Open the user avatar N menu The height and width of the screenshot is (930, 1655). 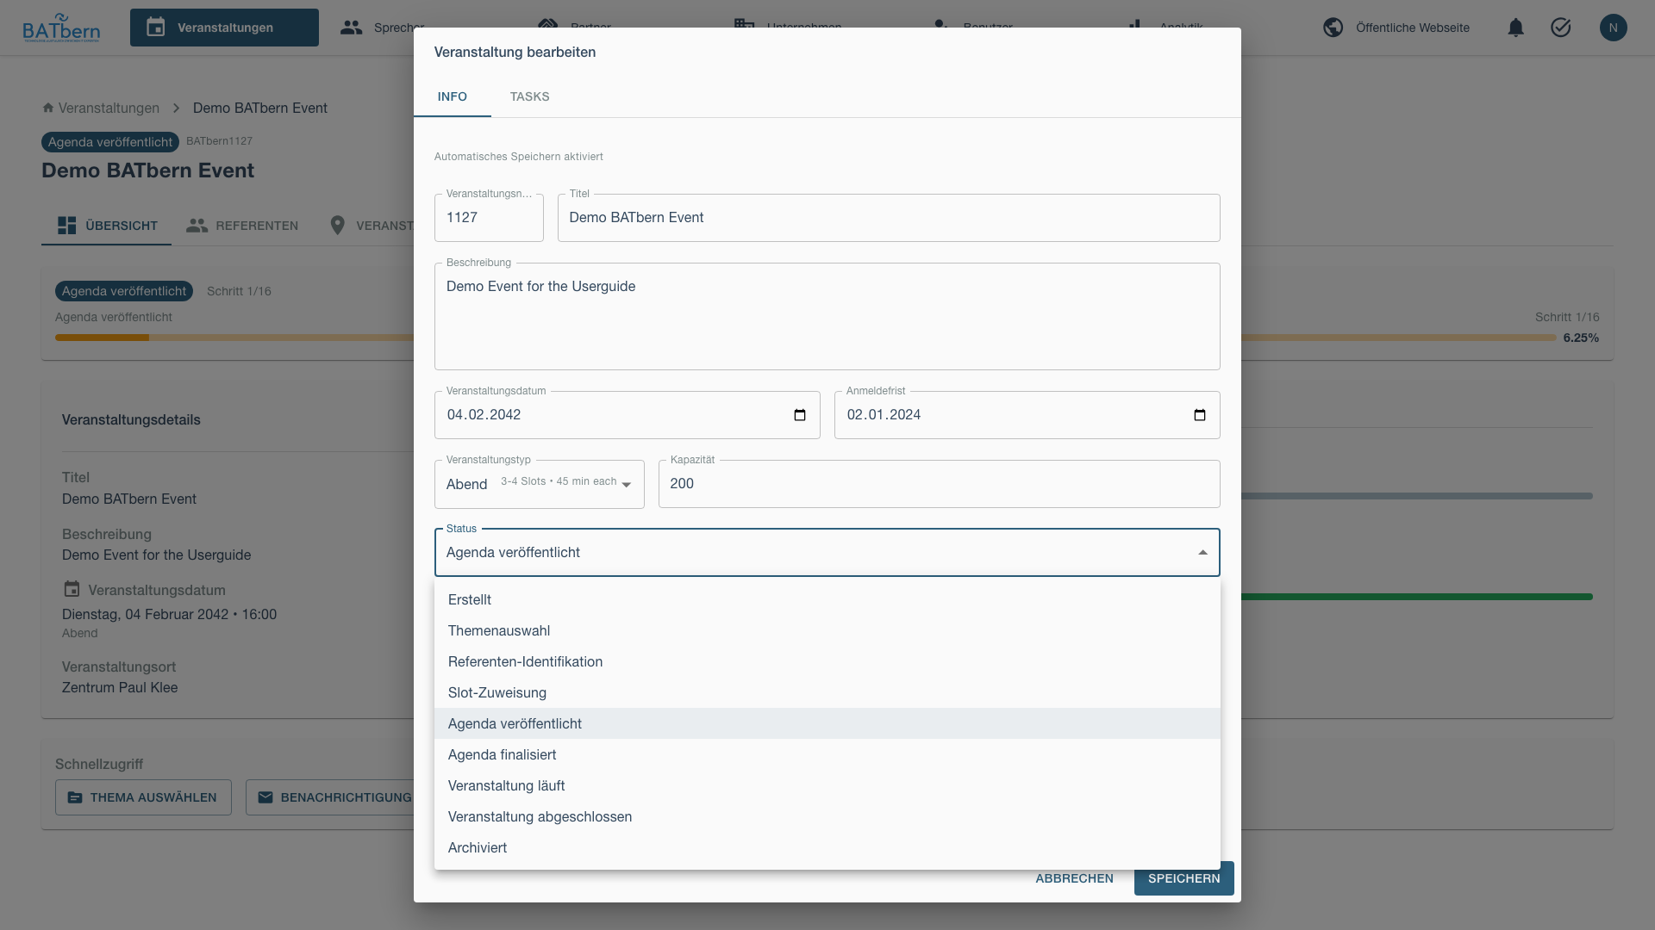coord(1613,28)
